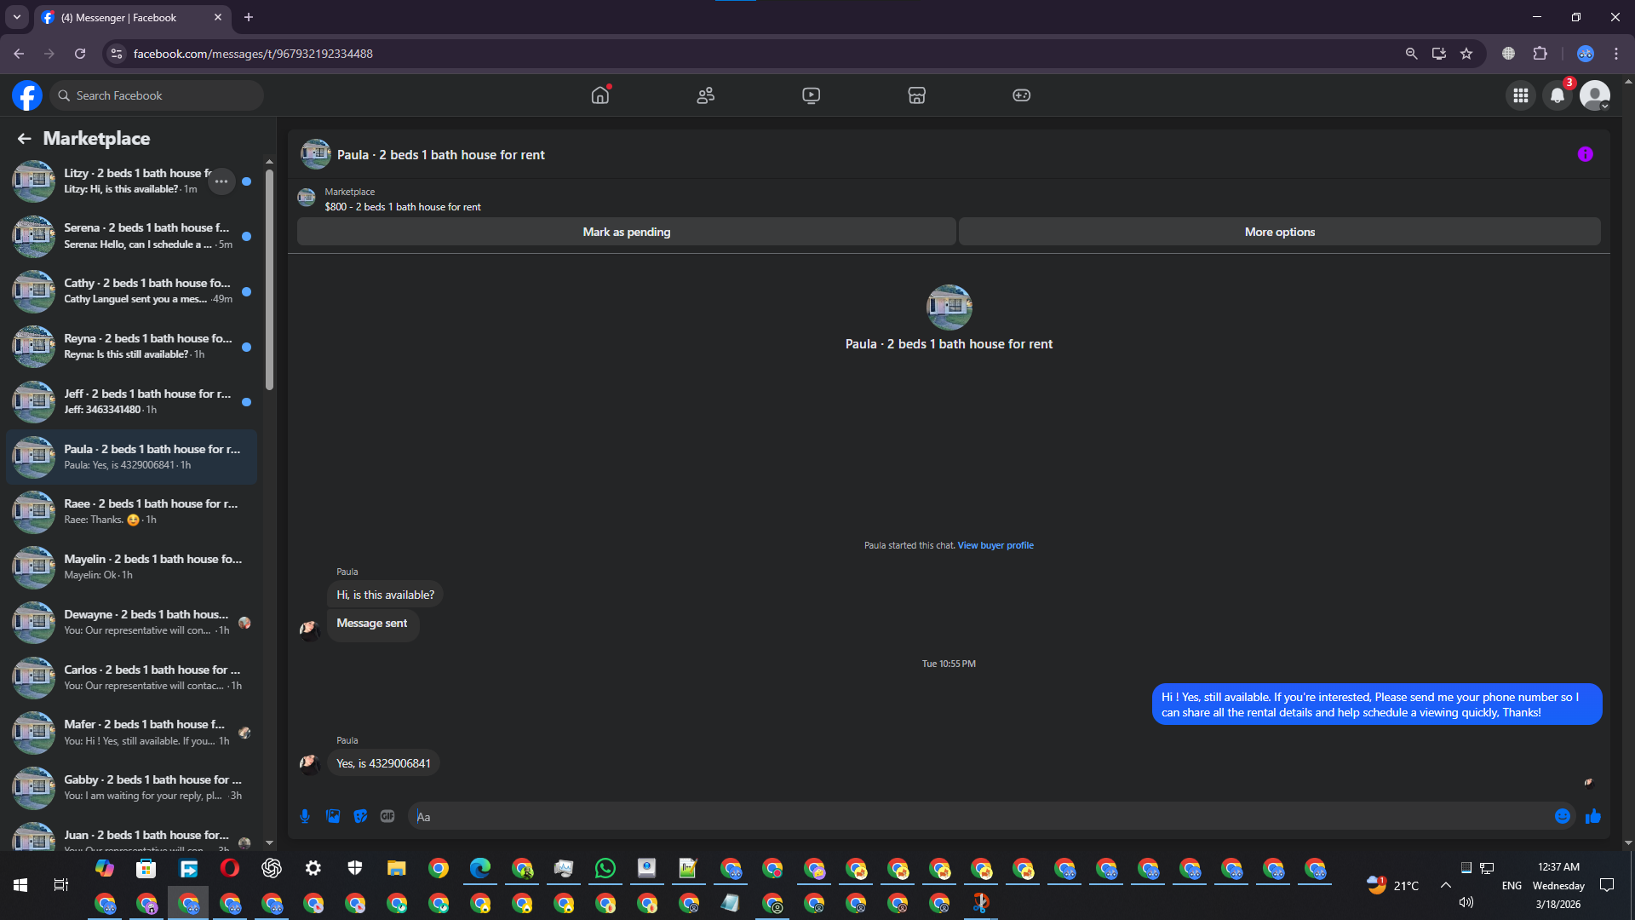Focus the Search Facebook field
1635x920 pixels.
(157, 95)
